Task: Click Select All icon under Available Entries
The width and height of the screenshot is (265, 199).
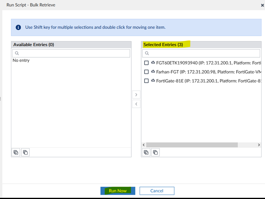Action: [x=16, y=152]
